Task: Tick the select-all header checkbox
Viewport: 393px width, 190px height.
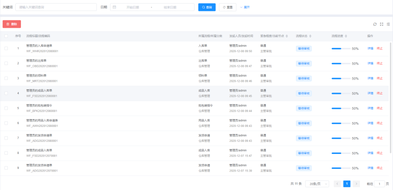Action: coord(6,36)
